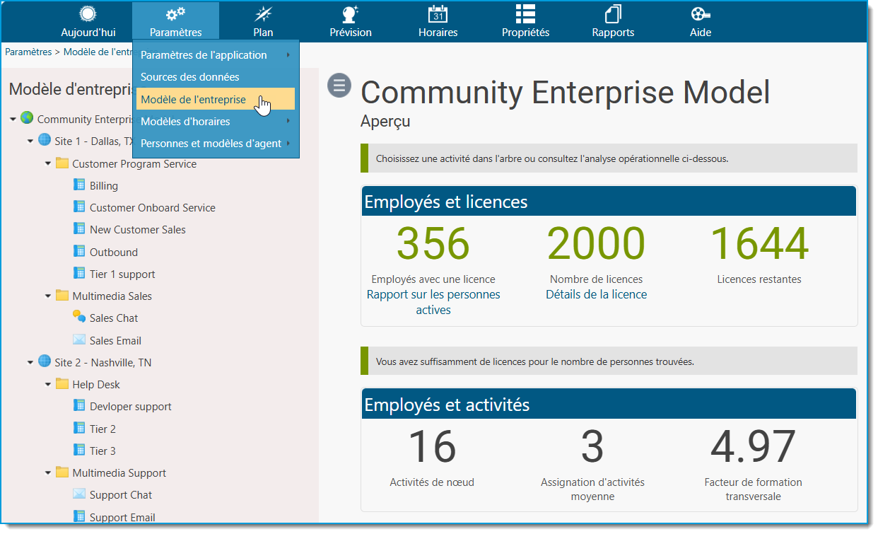Image resolution: width=878 pixels, height=534 pixels.
Task: Click the Site 1 Dallas globe icon
Action: 45,139
